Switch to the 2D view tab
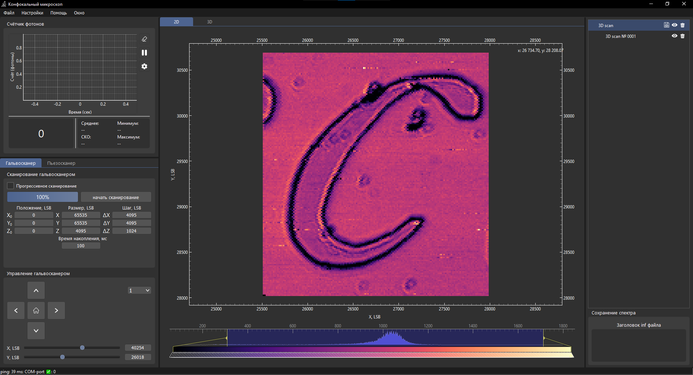 click(x=176, y=22)
